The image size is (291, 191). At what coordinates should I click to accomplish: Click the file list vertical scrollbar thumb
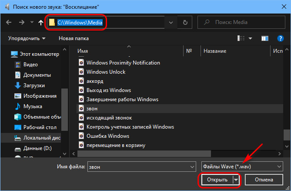287,135
